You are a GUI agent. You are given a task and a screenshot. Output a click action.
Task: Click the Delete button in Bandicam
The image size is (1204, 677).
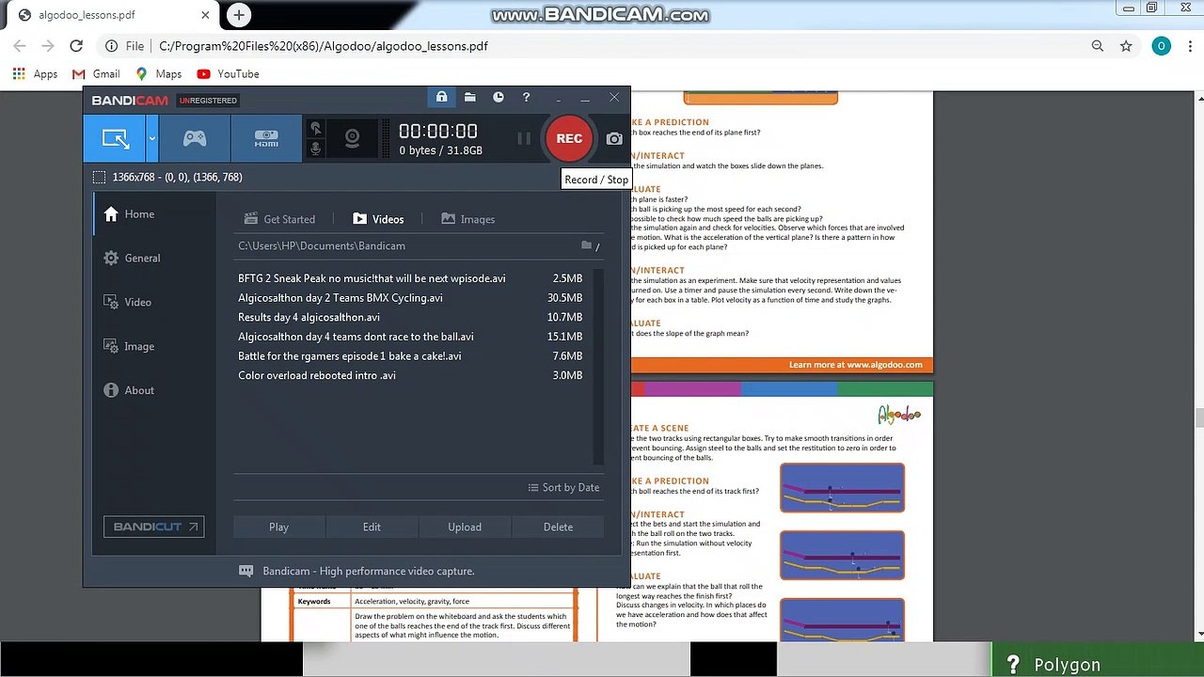(558, 527)
